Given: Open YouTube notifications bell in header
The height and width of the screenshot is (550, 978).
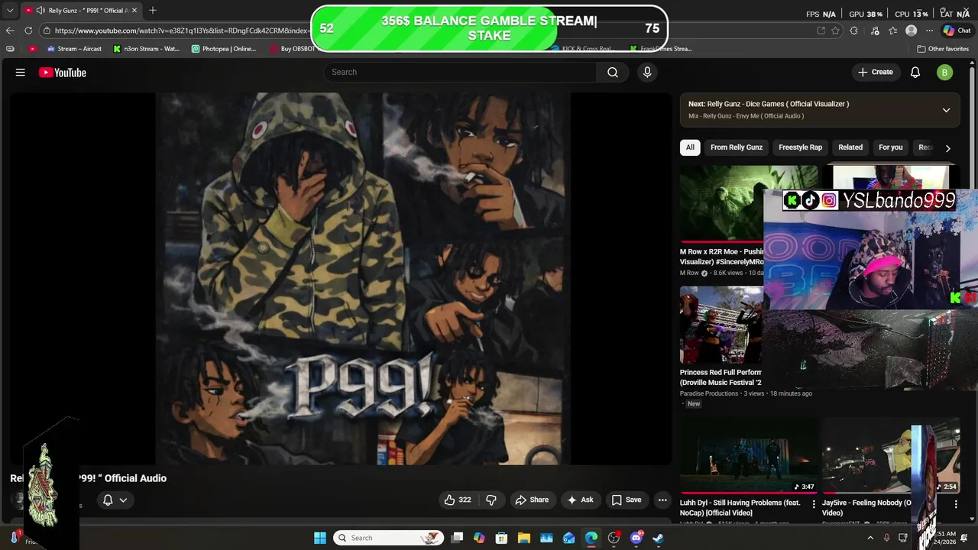Looking at the screenshot, I should coord(915,72).
